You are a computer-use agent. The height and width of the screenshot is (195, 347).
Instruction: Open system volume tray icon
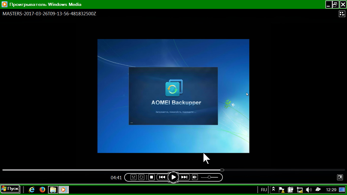click(x=309, y=190)
